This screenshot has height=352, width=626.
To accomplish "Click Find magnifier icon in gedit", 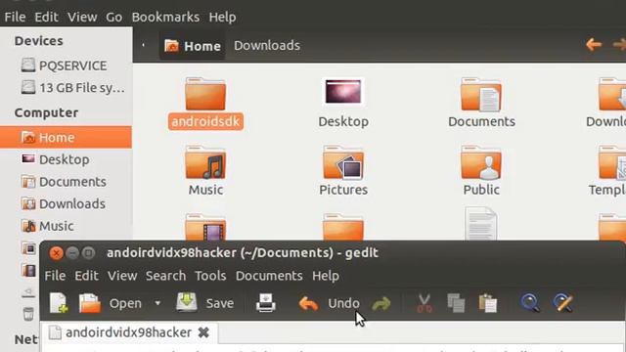I will 530,303.
